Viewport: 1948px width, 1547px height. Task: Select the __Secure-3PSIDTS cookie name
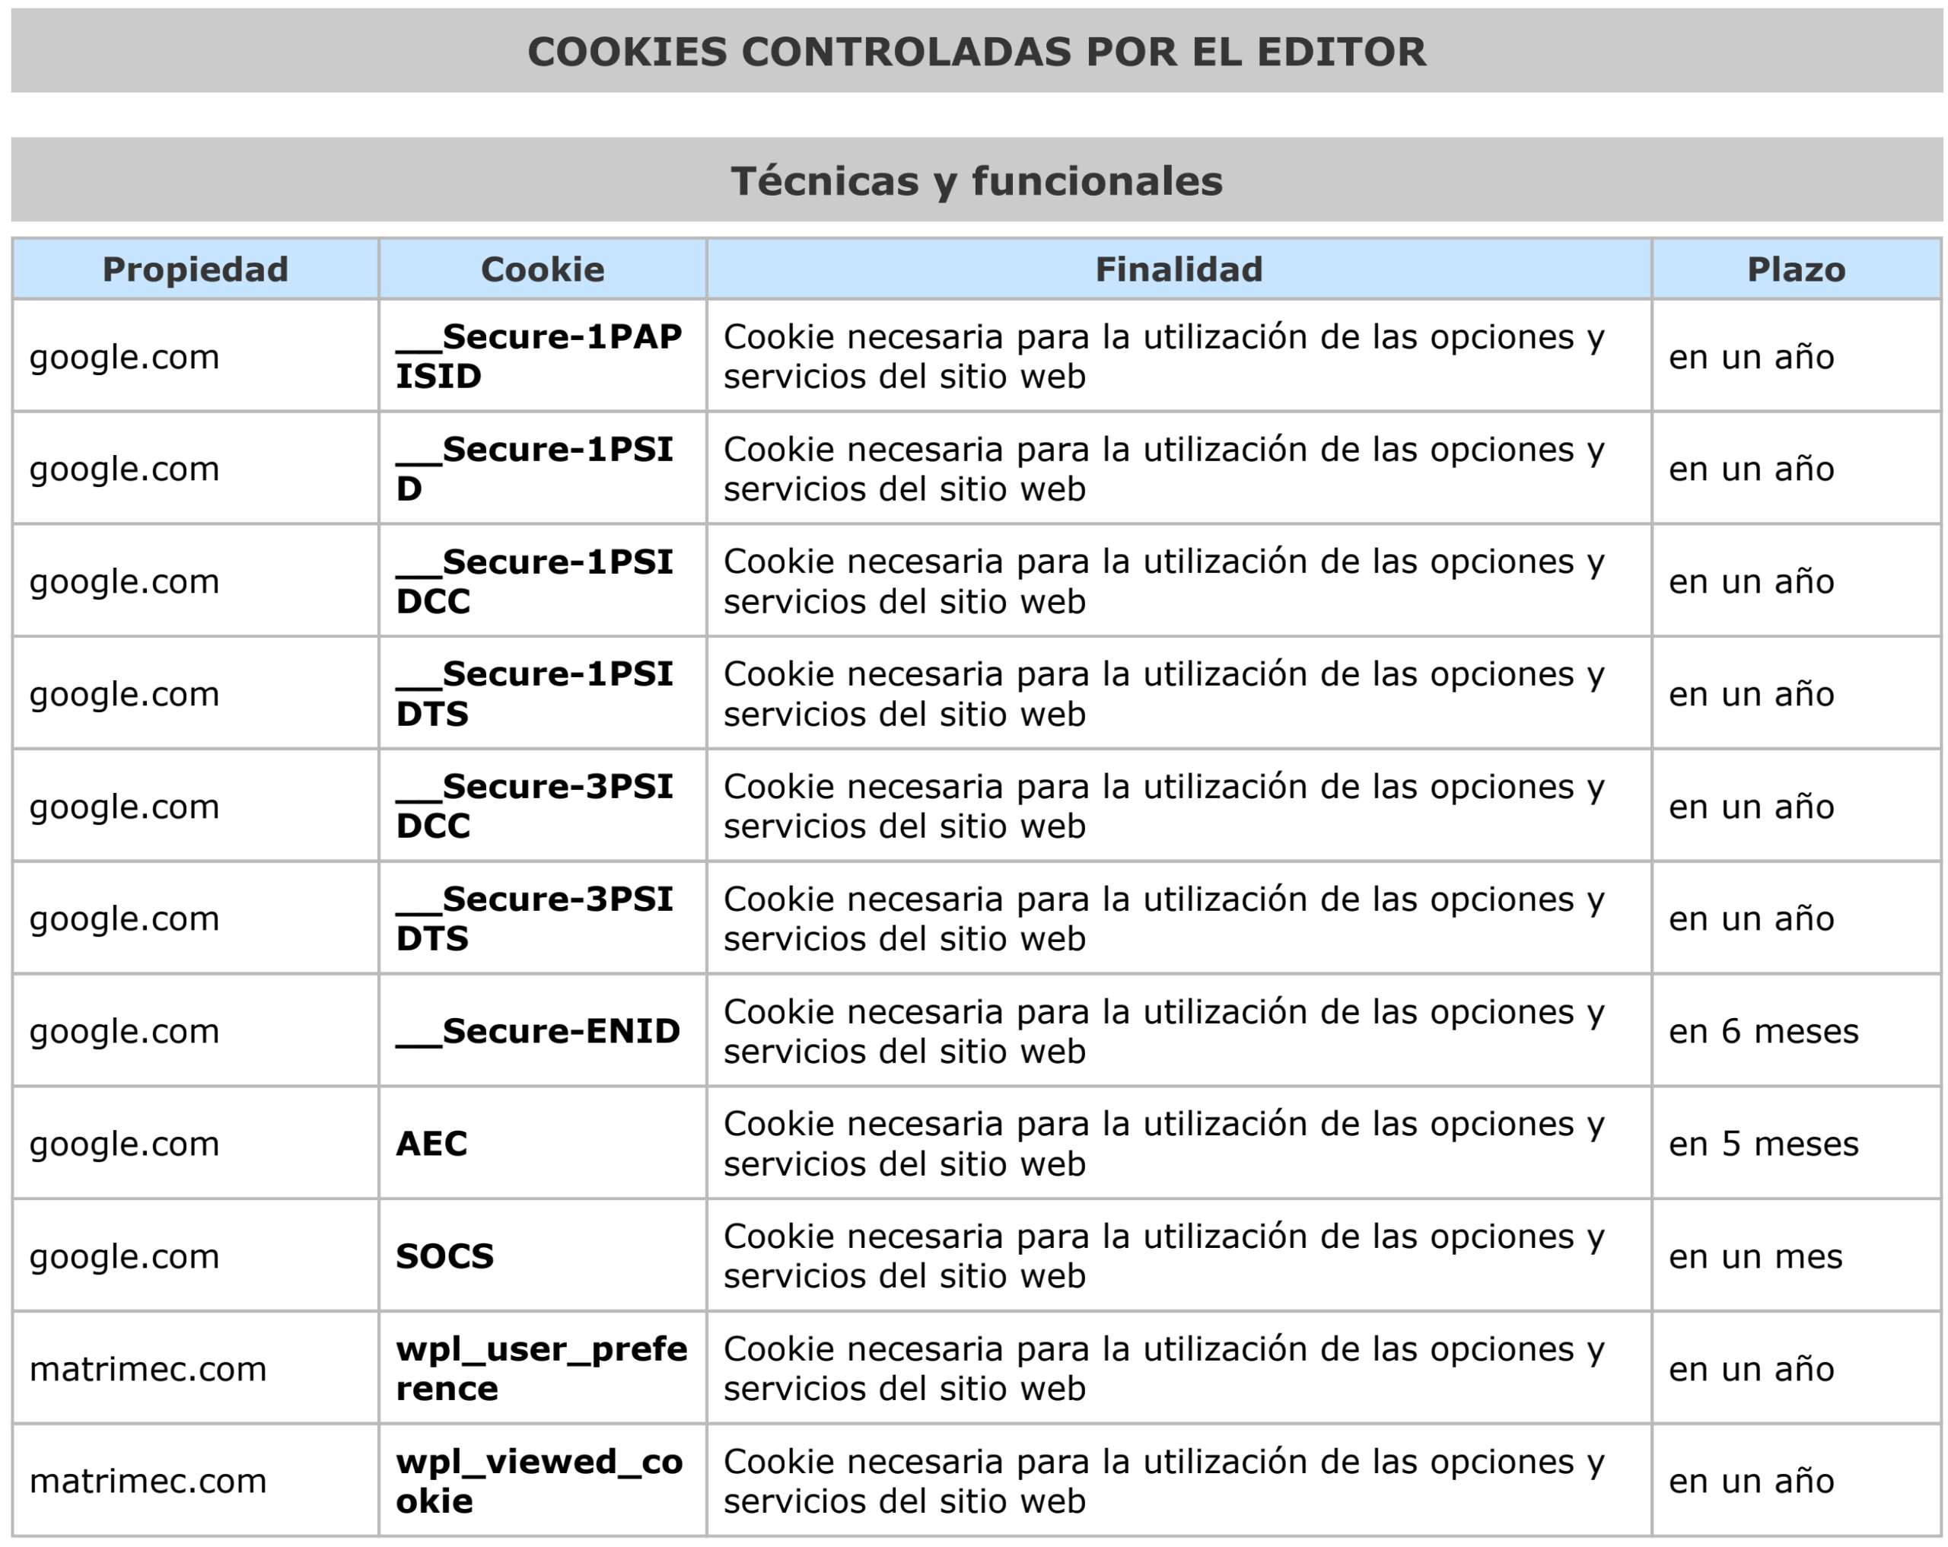click(535, 918)
